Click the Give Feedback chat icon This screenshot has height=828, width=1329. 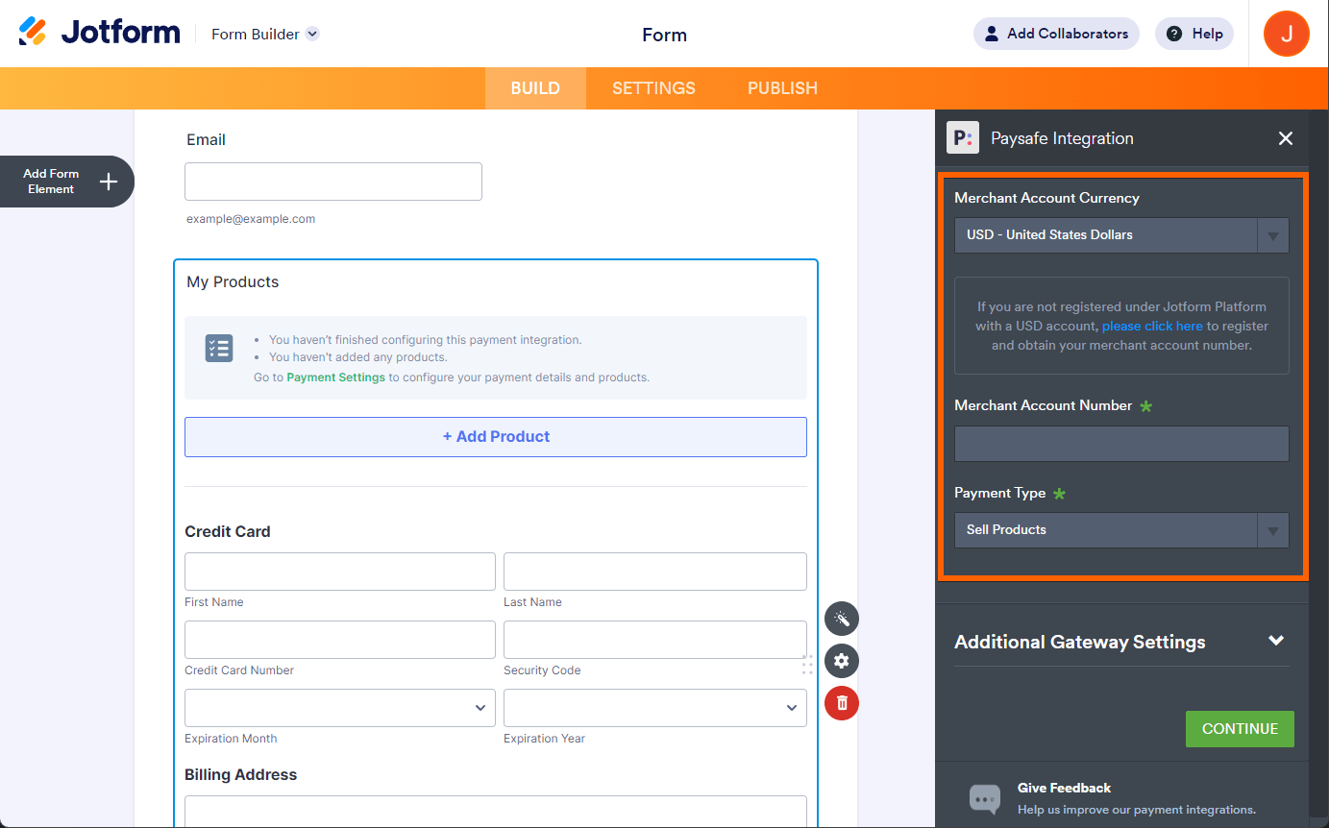(x=985, y=798)
